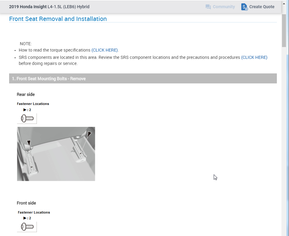
Task: Collapse the Front Seat Mounting Bolts - Remove section
Action: point(143,79)
